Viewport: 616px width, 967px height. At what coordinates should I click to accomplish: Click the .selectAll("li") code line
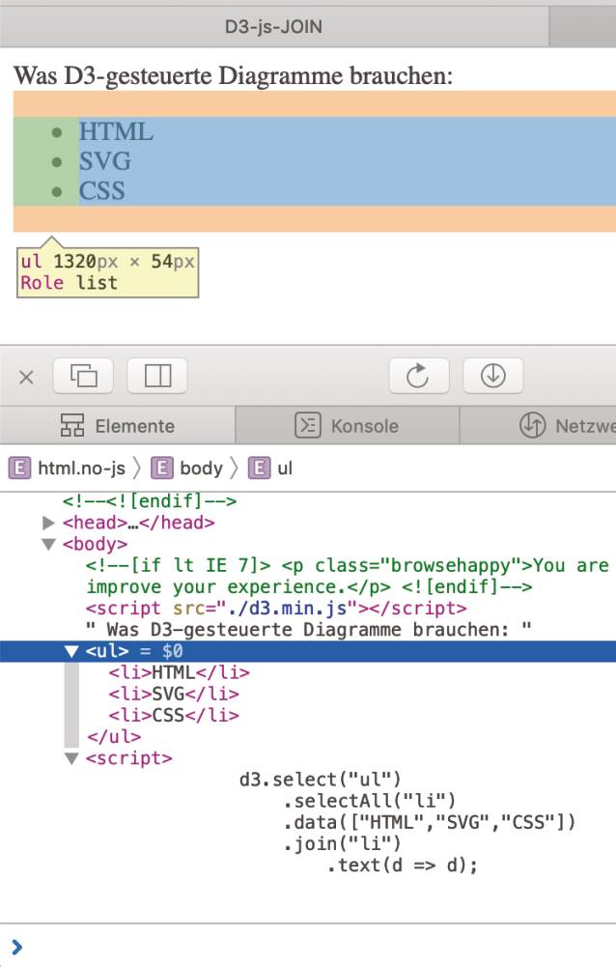370,801
